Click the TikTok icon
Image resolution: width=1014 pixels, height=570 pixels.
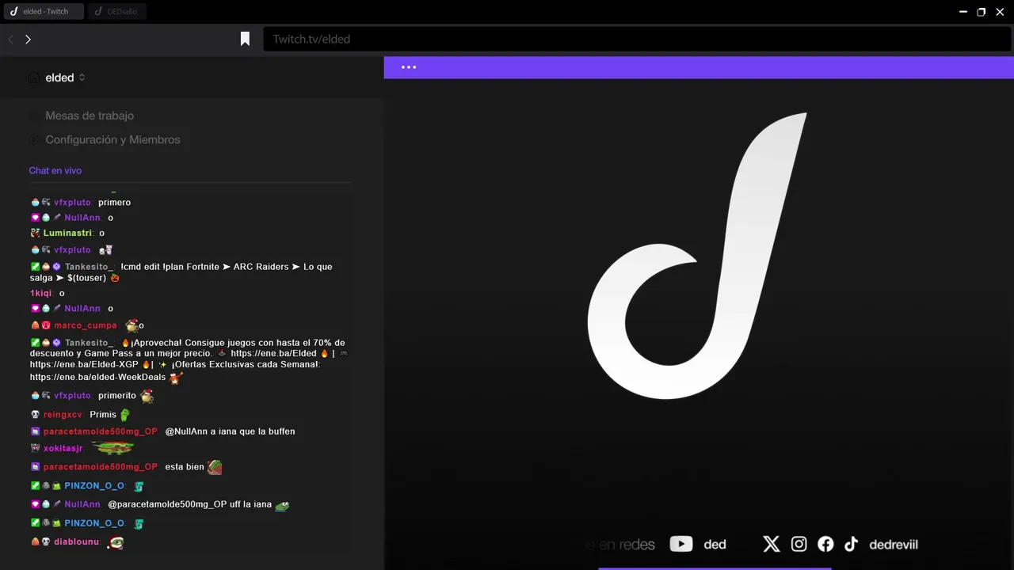tap(851, 544)
